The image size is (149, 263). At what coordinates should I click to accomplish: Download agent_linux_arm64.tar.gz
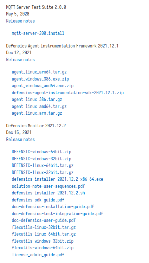tap(39, 72)
